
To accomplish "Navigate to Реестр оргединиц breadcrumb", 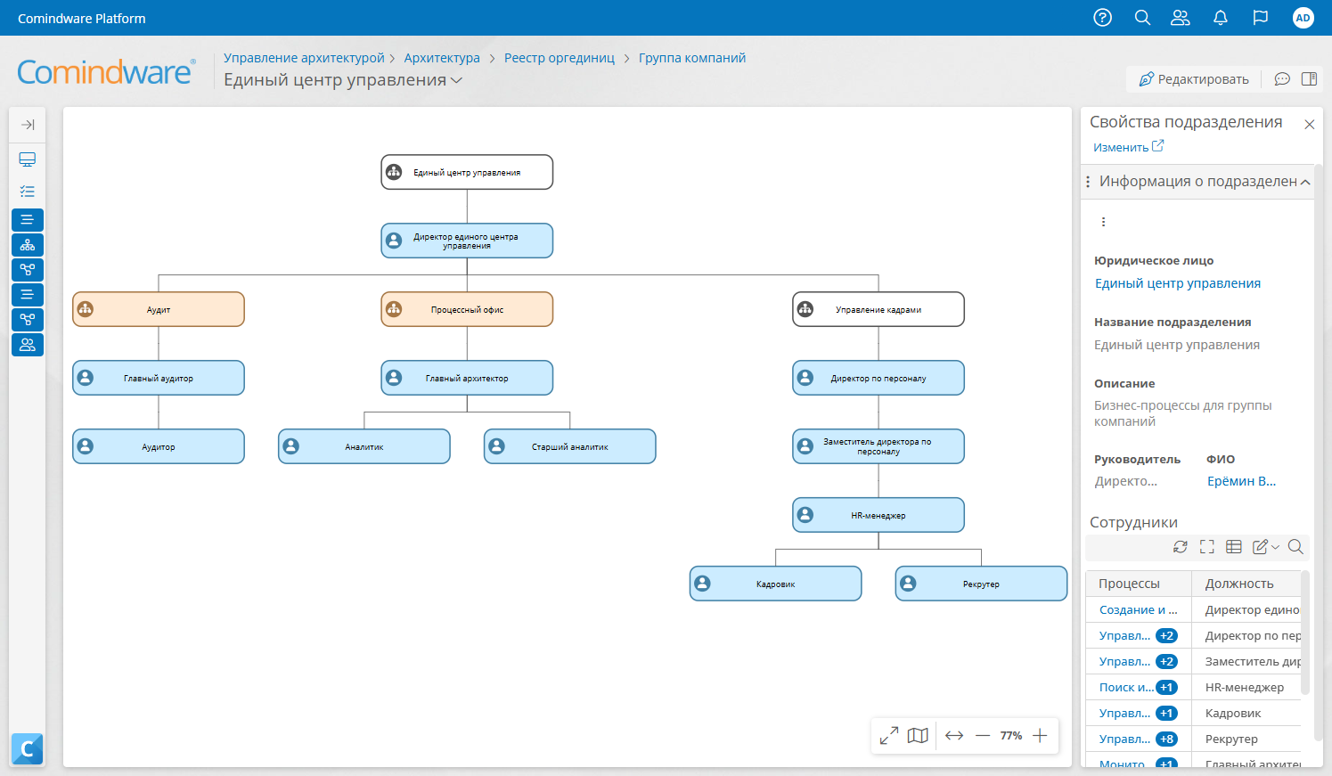I will click(x=559, y=58).
